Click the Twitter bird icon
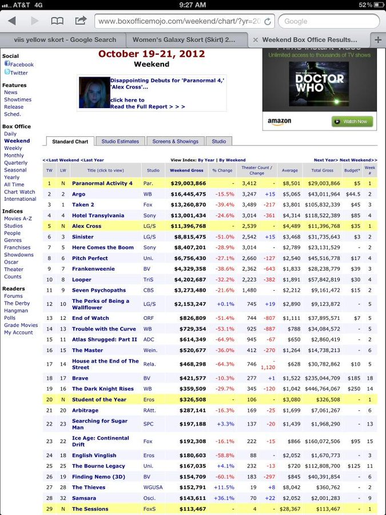The width and height of the screenshot is (386, 515). 7,72
